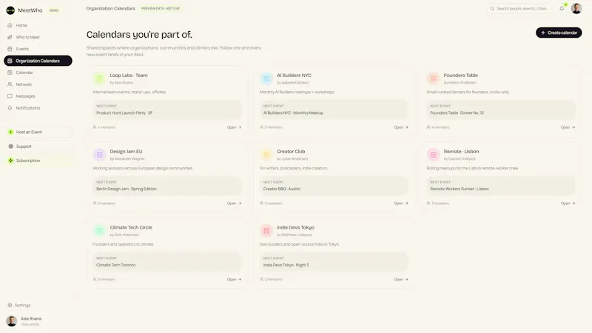
Task: Click the Create calendar button
Action: pyautogui.click(x=559, y=33)
